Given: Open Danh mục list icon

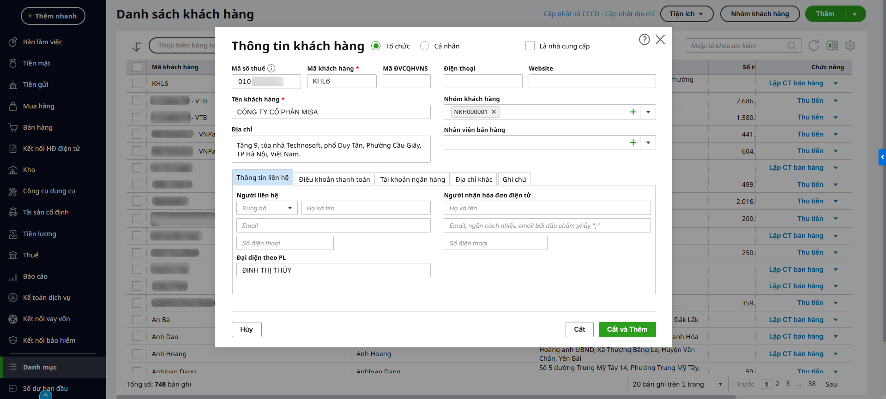Looking at the screenshot, I should [x=13, y=367].
